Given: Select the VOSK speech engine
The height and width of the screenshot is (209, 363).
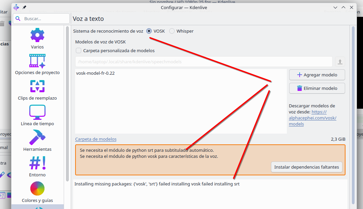Looking at the screenshot, I should tap(149, 31).
